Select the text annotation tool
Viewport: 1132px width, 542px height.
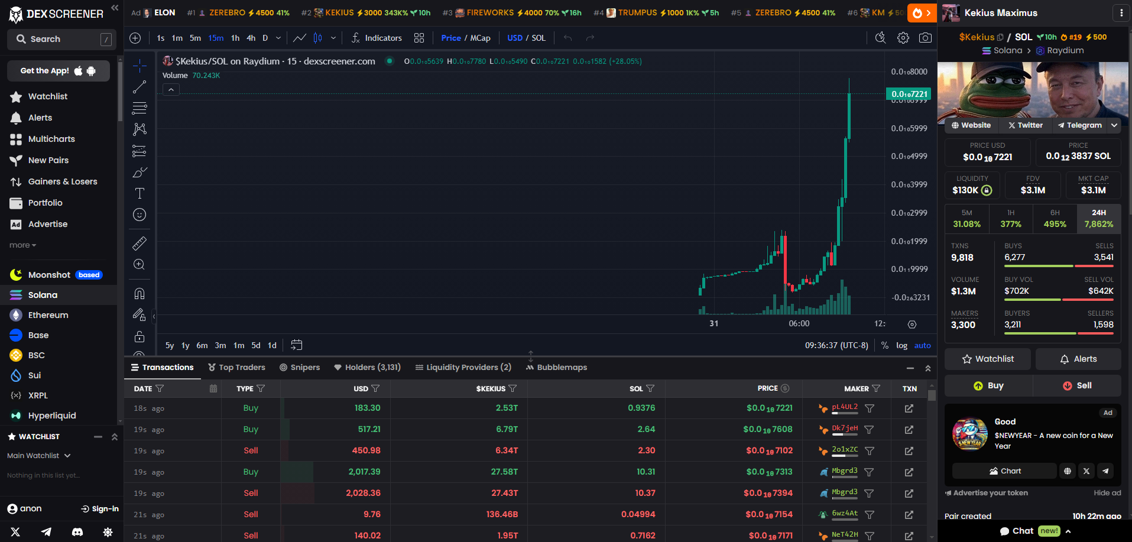[x=140, y=193]
